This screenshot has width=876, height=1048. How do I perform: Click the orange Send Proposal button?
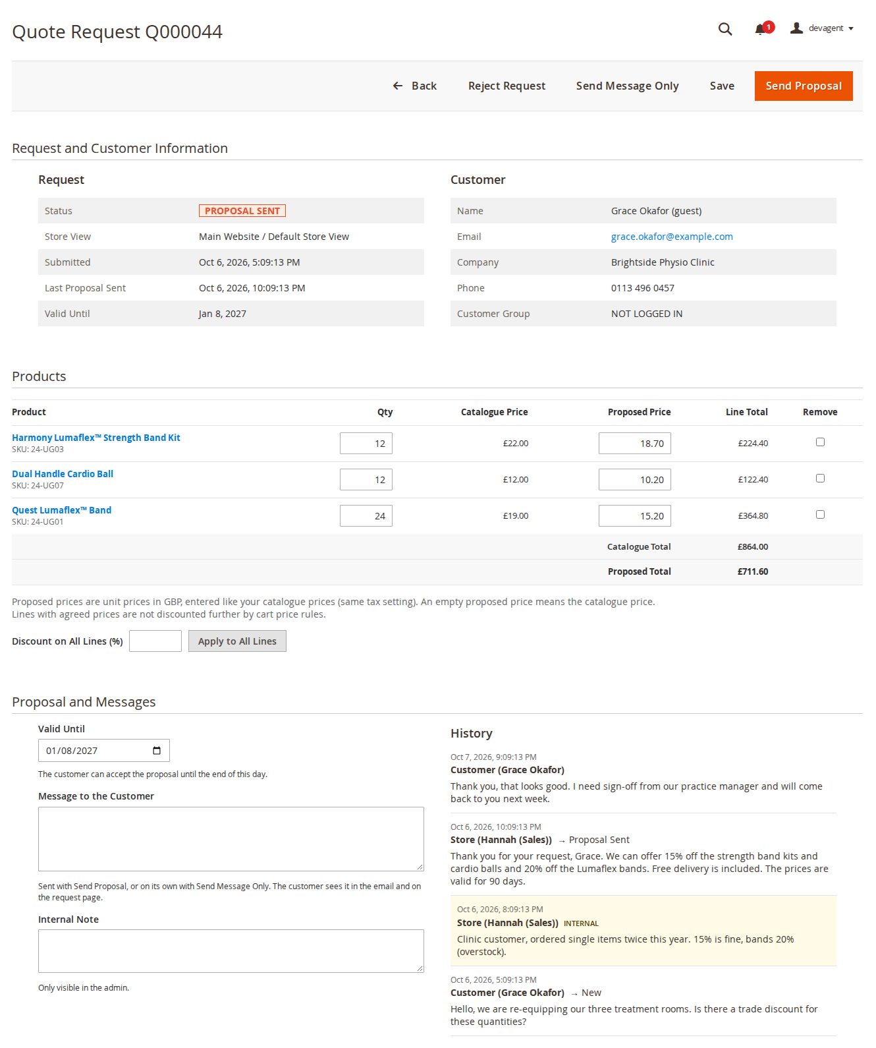[804, 86]
